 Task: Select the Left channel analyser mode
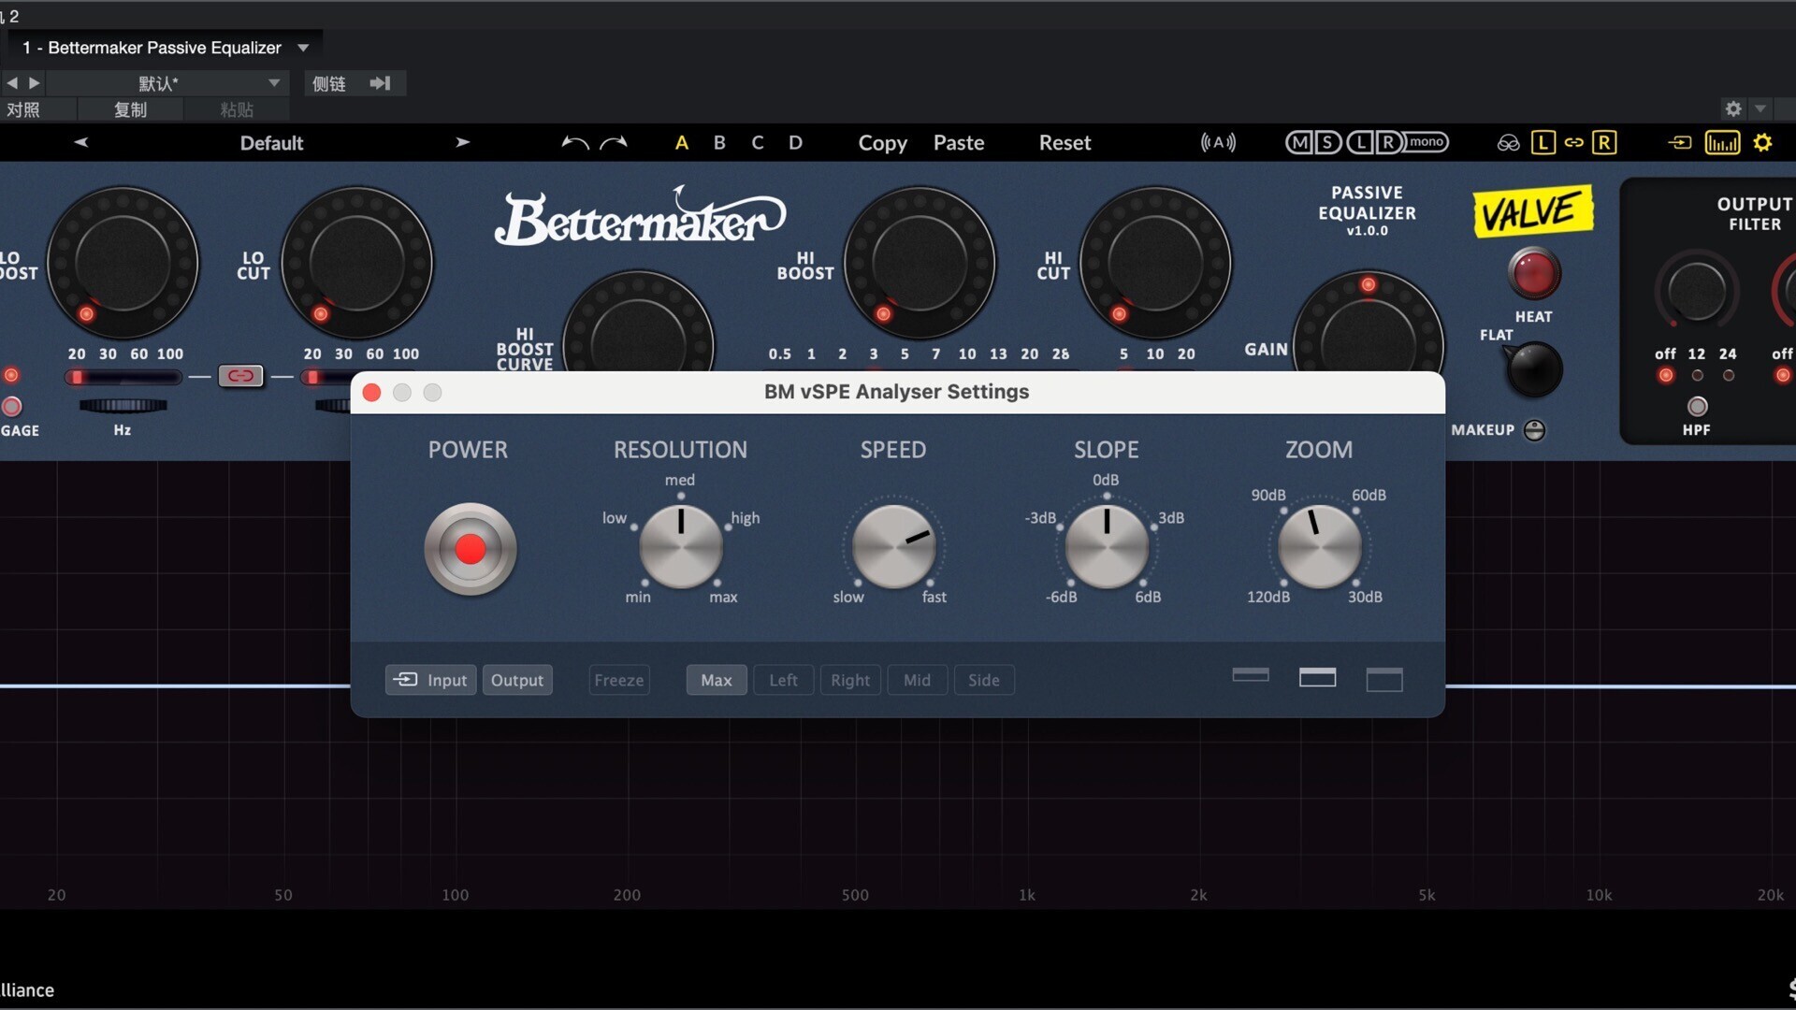tap(784, 680)
